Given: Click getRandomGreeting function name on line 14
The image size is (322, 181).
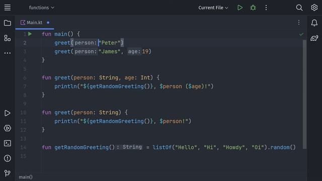Looking at the screenshot, I should click(x=82, y=147).
